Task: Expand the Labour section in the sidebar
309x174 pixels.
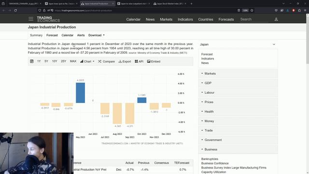Action: coord(238,92)
